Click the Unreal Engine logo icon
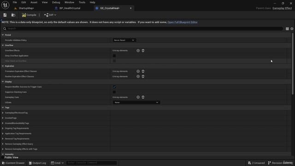Screen dimensions: 295x166 pos(5,5)
